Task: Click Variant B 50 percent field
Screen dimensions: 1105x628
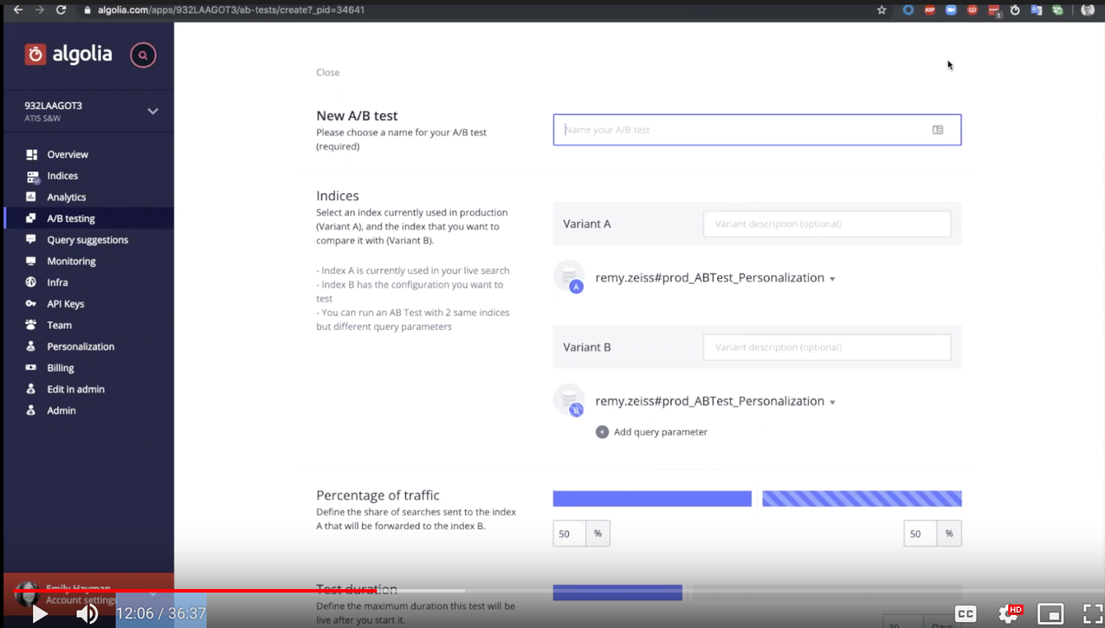Action: [920, 534]
